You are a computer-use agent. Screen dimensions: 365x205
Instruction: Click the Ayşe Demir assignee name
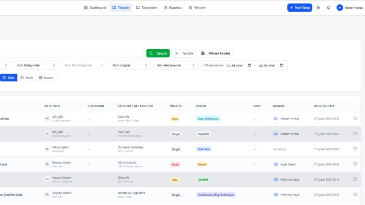288,165
